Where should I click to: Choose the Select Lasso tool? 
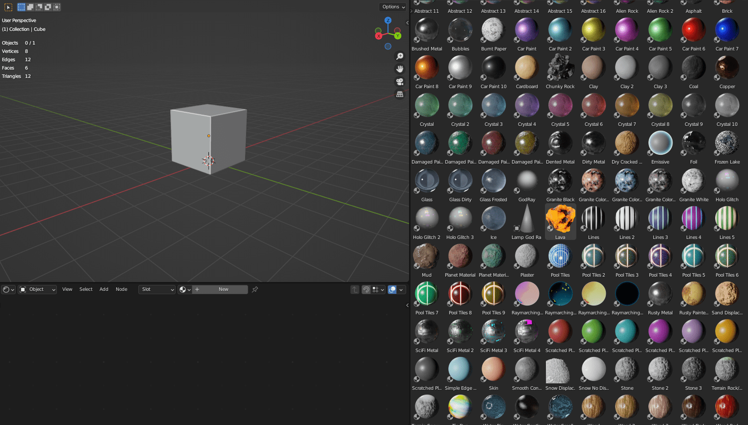click(38, 7)
